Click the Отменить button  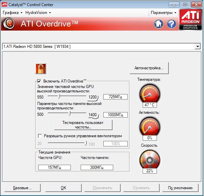coord(141,188)
